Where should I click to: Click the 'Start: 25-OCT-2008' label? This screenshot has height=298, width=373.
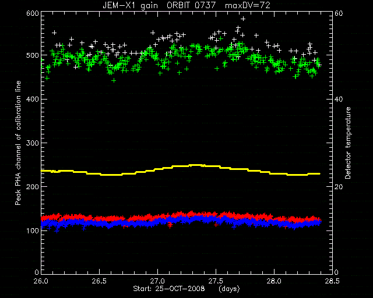pos(169,289)
